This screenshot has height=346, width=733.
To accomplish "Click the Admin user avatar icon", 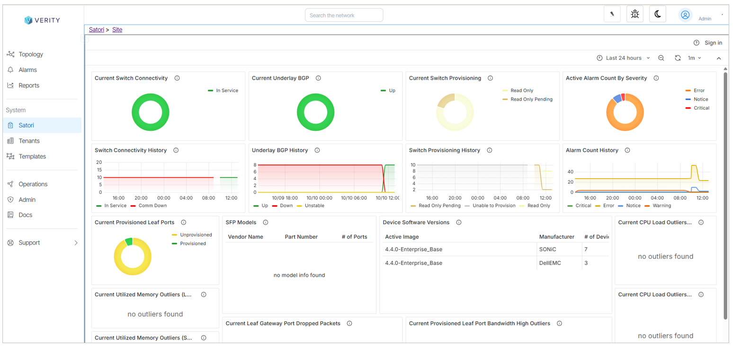I will [x=685, y=15].
